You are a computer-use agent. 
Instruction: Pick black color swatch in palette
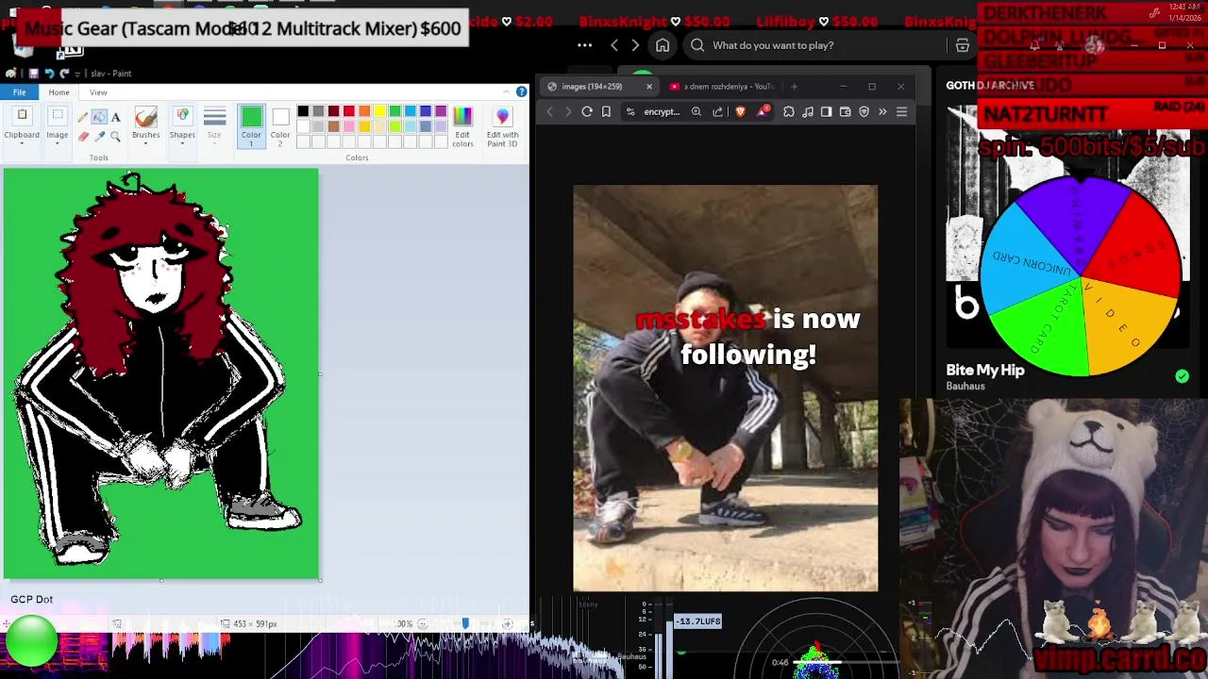tap(303, 111)
